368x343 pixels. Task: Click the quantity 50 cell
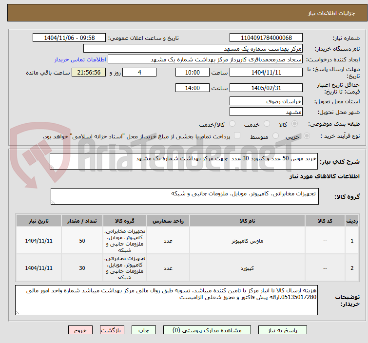[x=82, y=241]
